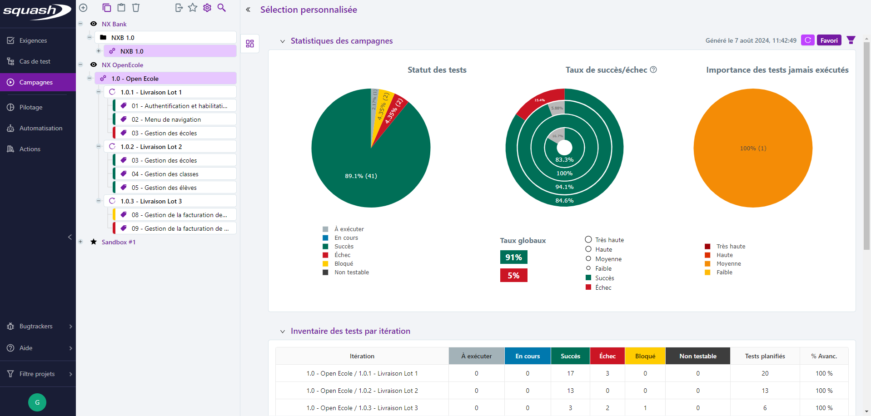
Task: Open the Pilotage menu
Action: [x=31, y=108]
